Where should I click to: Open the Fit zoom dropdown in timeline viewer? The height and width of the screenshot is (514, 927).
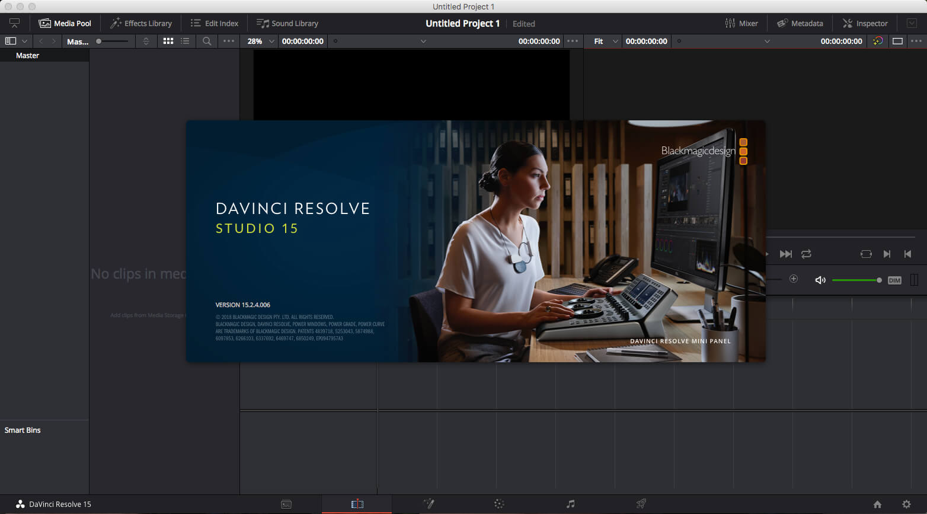pos(606,41)
